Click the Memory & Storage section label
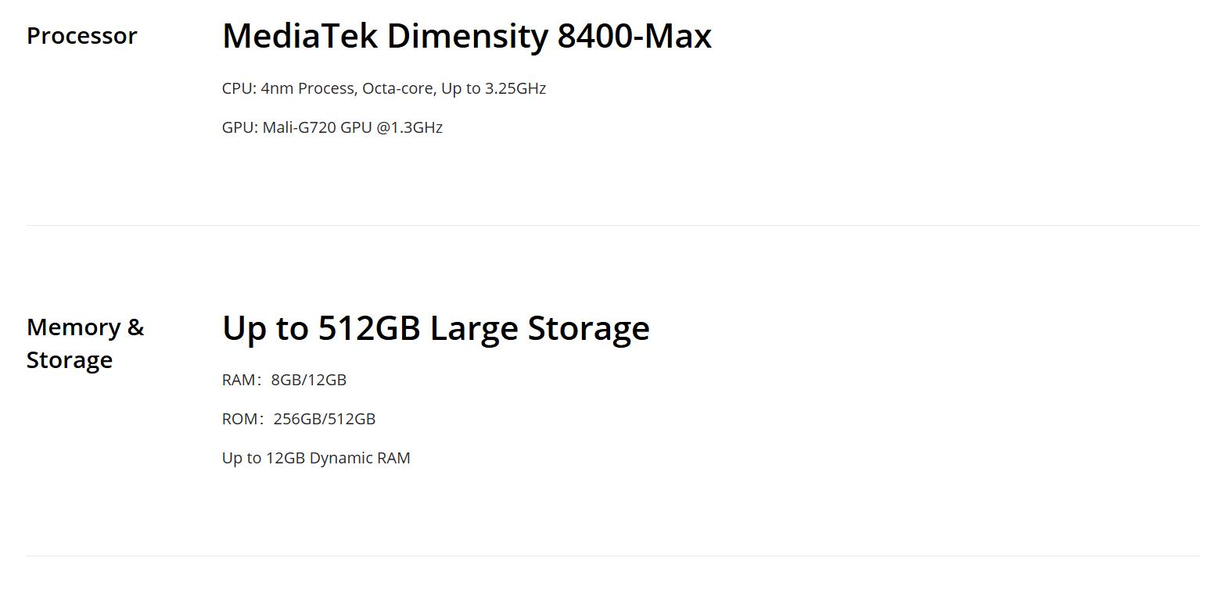The image size is (1221, 597). (85, 344)
